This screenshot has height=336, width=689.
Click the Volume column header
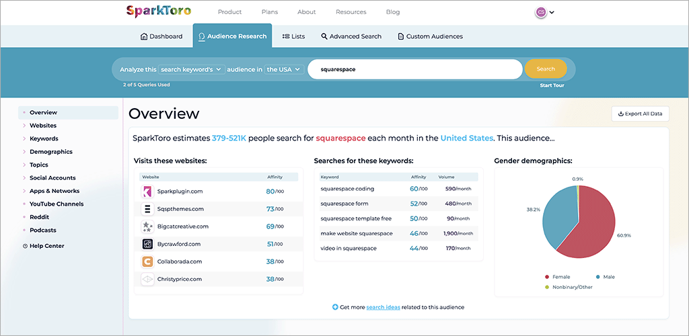(x=447, y=177)
